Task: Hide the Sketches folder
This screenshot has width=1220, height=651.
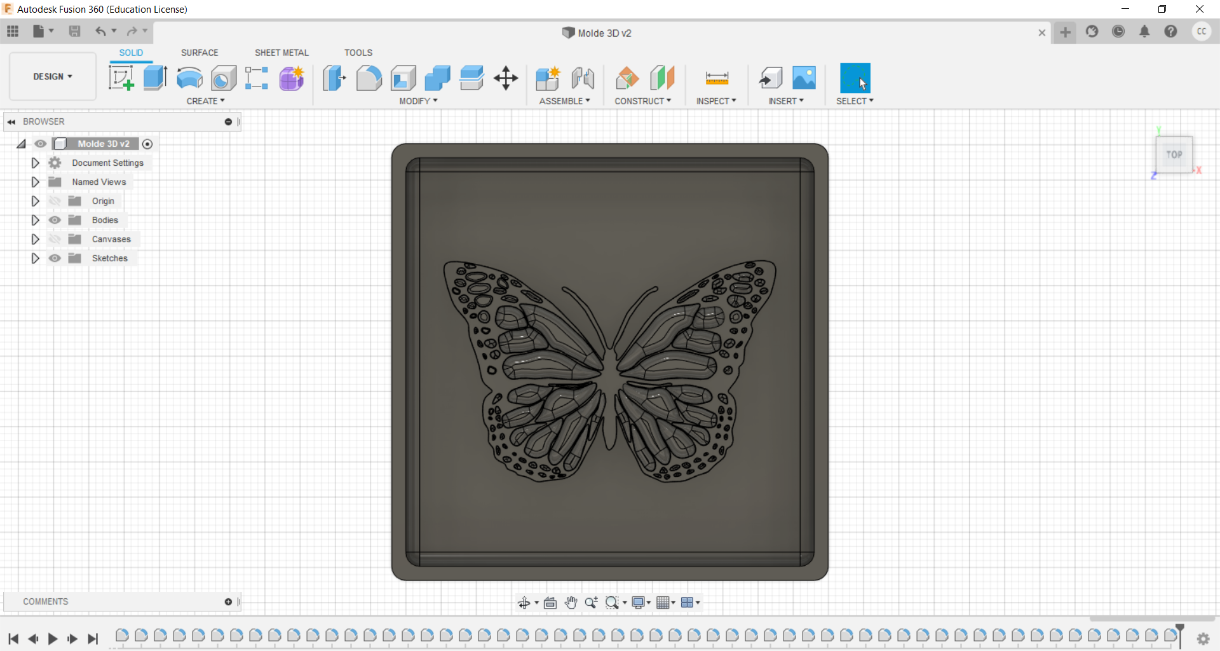Action: click(55, 258)
